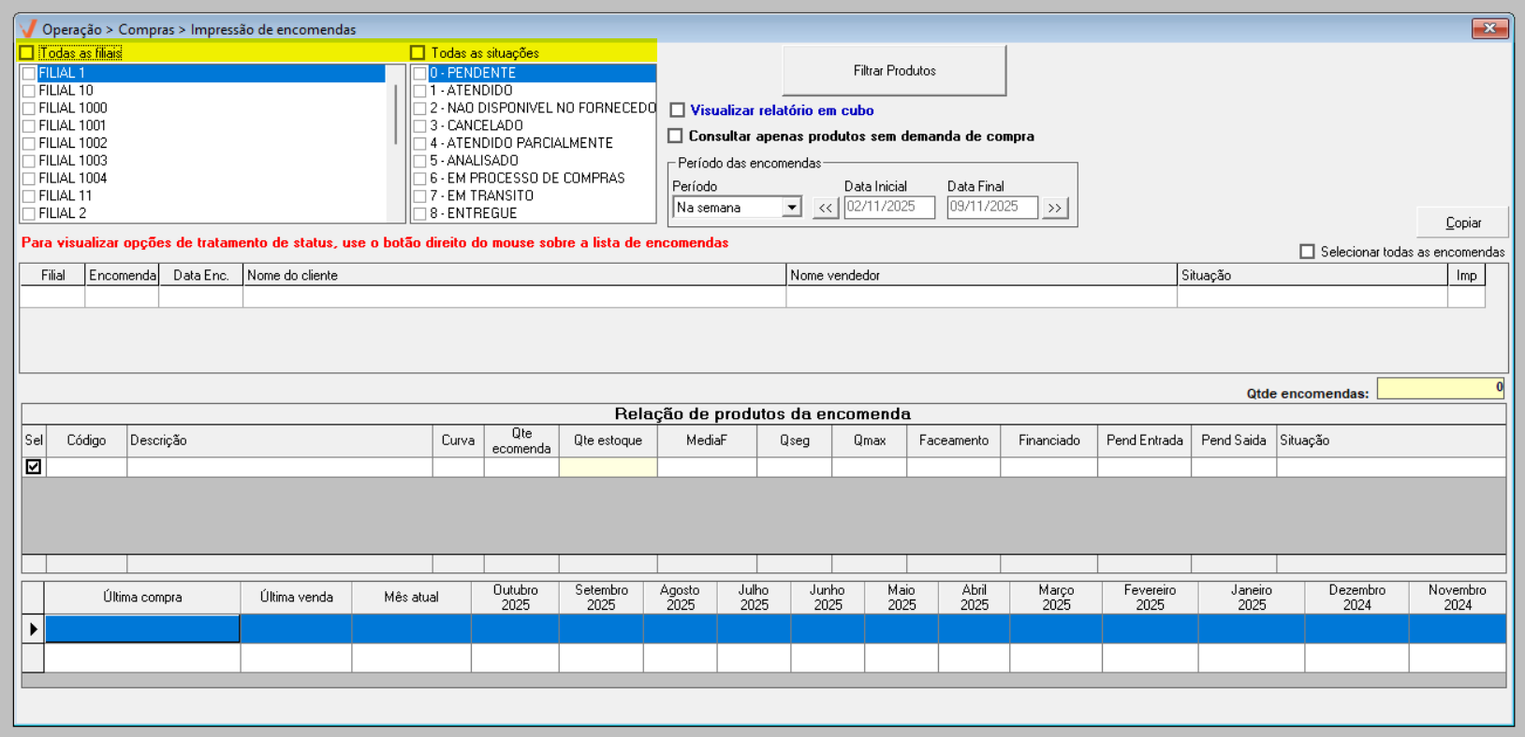Click the red checkmark application icon
Image resolution: width=1525 pixels, height=737 pixels.
(28, 29)
